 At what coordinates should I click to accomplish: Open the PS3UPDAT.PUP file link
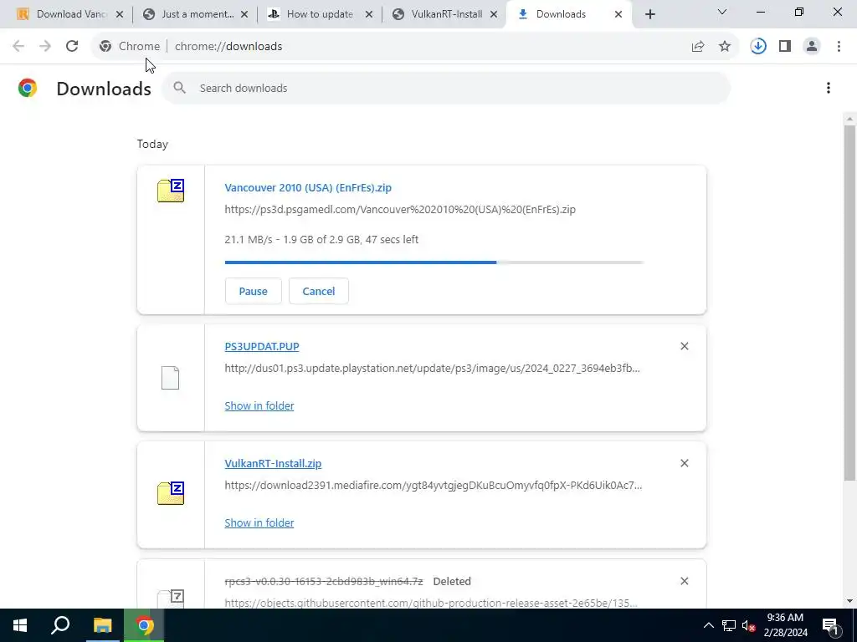pos(262,346)
